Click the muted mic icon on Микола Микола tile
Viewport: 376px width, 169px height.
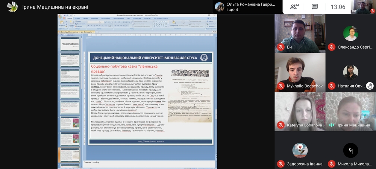(x=331, y=164)
